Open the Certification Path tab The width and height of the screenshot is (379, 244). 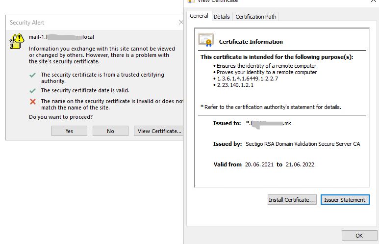point(256,17)
